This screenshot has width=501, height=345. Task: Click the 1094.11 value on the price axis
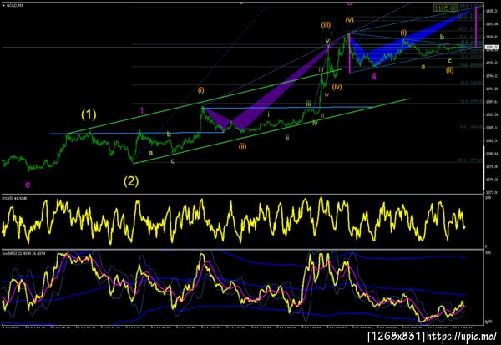493,76
